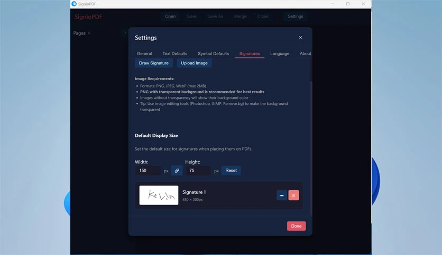Image resolution: width=442 pixels, height=255 pixels.
Task: Click the rename icon for Signature 1
Action: coord(282,195)
